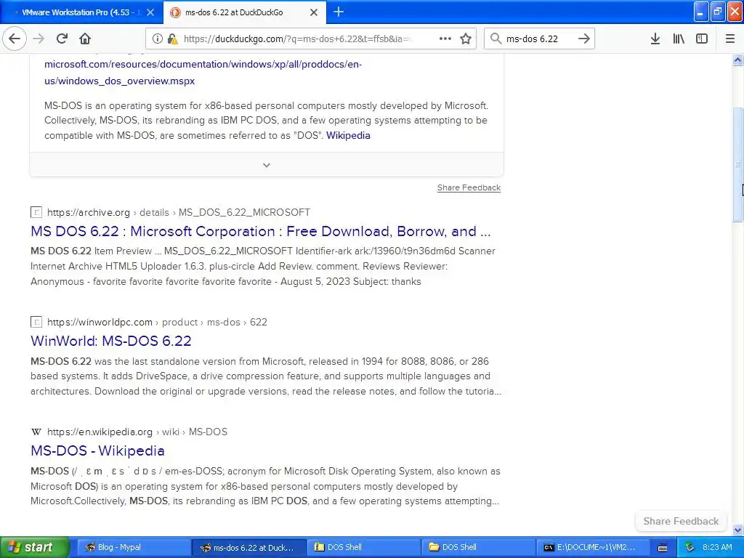Open page actions three-dot menu

point(445,39)
